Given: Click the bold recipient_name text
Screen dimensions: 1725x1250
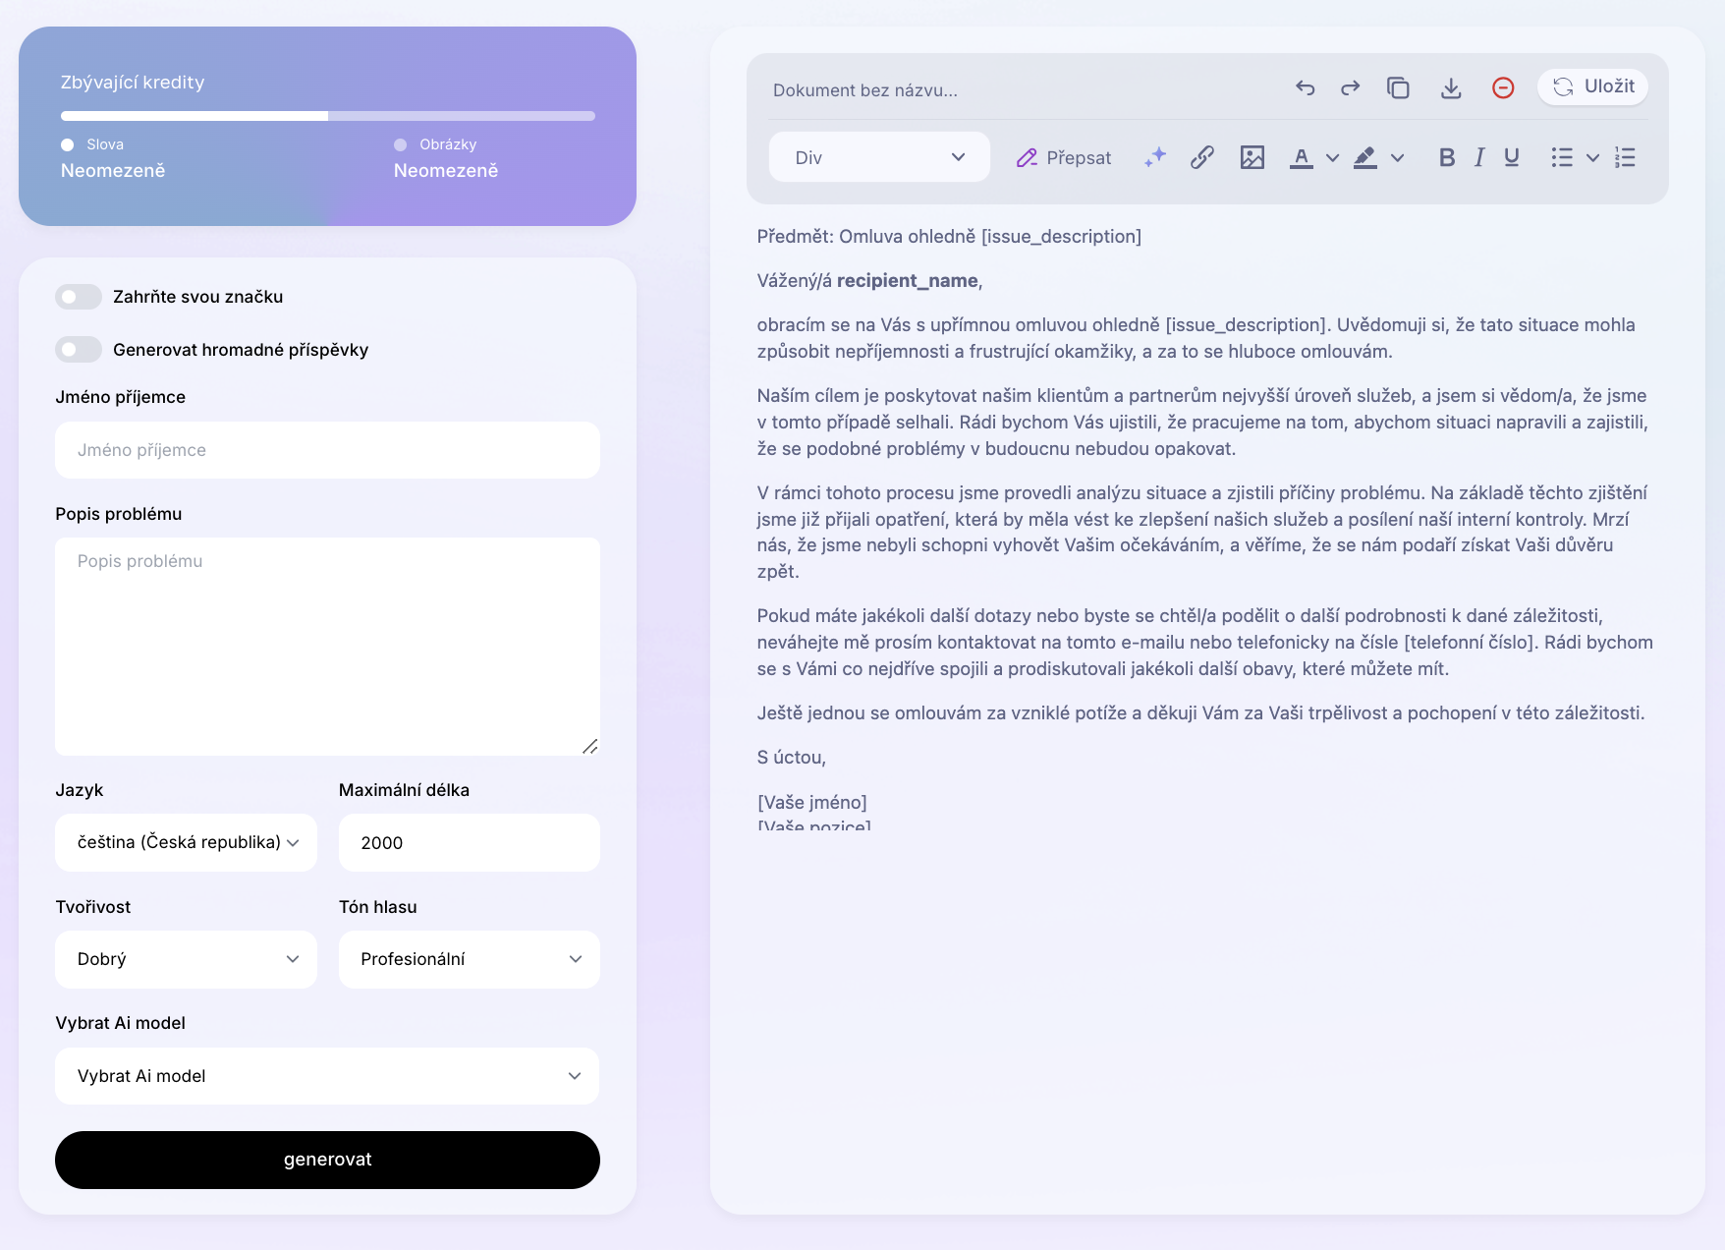Looking at the screenshot, I should click(x=908, y=281).
